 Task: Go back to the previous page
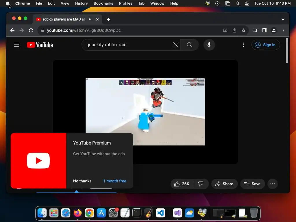(x=12, y=30)
